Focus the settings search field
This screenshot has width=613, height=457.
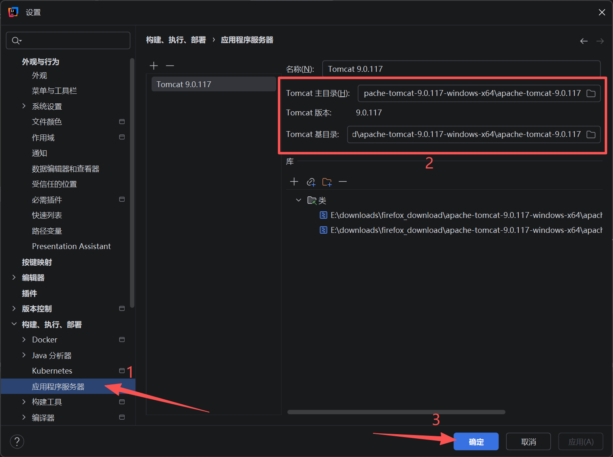(68, 41)
